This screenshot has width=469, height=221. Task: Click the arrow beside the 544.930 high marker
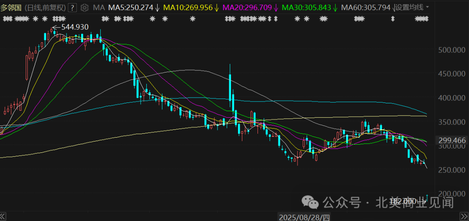click(x=56, y=27)
